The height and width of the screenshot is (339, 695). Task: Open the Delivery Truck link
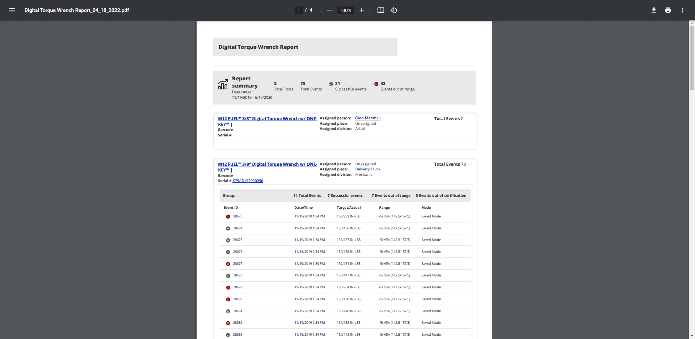(x=367, y=169)
